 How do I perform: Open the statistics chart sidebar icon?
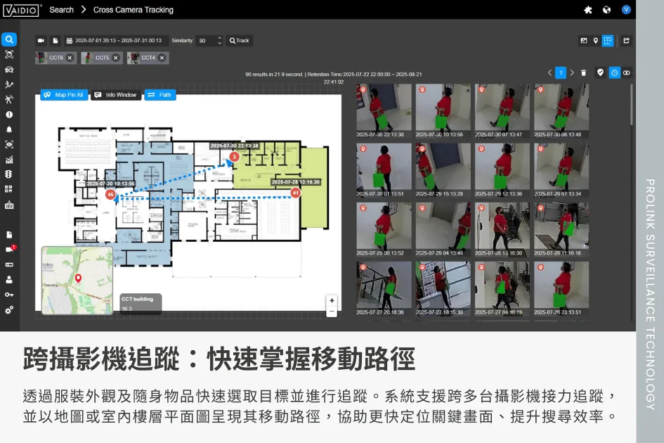9,160
